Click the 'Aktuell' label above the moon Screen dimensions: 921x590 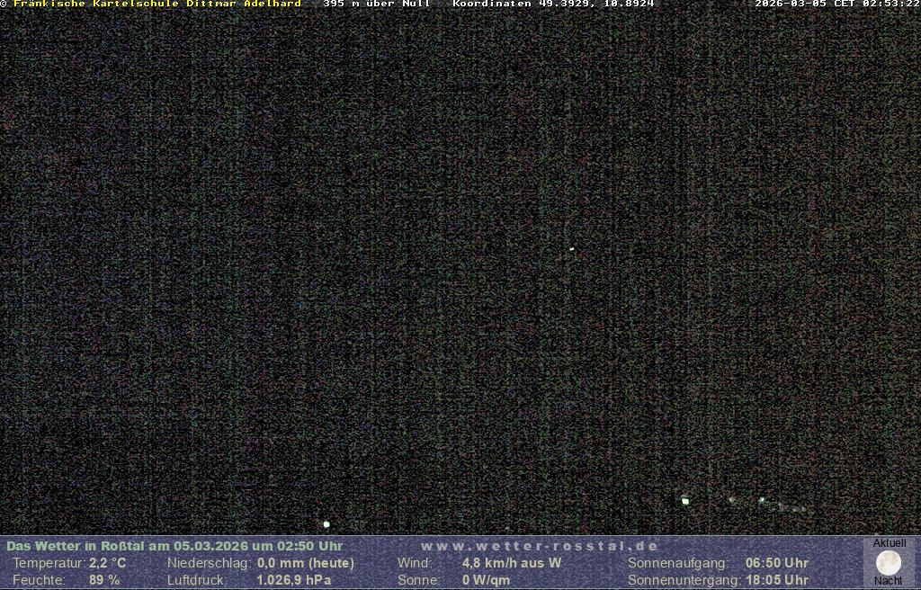click(x=890, y=543)
